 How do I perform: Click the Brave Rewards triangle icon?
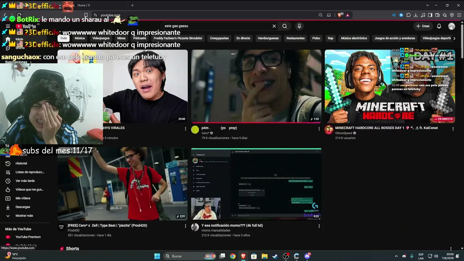pos(347,15)
